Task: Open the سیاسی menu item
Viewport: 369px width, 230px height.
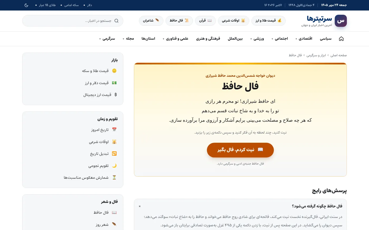Action: (x=326, y=39)
